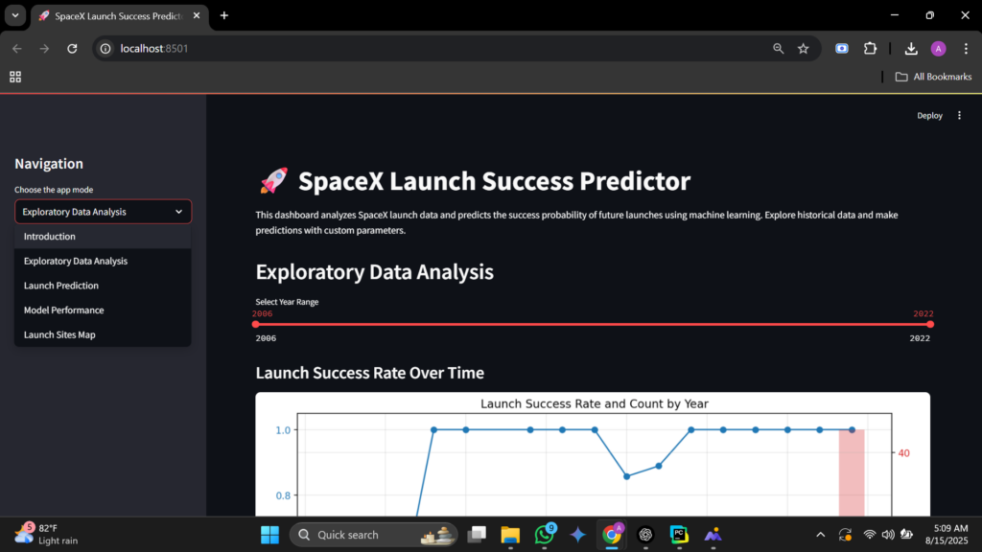Screen dimensions: 982x552
Task: Click the taskbar Quick search box
Action: tap(373, 535)
